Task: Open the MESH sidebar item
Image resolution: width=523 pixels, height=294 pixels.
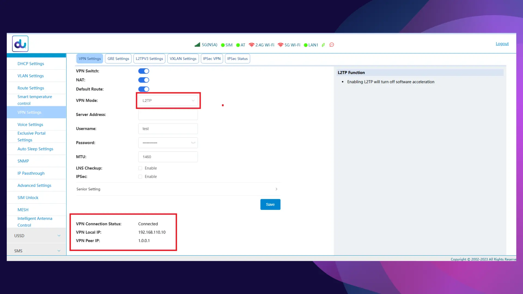Action: 37,210
